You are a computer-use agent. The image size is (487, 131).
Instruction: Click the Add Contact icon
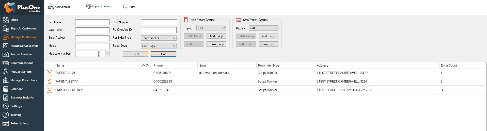click(51, 6)
